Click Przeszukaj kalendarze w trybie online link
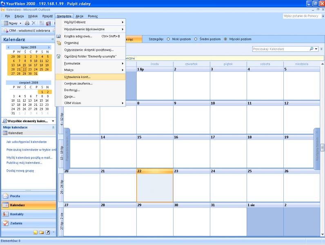 click(31, 149)
